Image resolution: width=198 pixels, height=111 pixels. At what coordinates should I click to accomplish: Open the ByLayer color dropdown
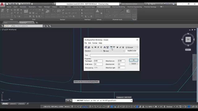(x=132, y=47)
